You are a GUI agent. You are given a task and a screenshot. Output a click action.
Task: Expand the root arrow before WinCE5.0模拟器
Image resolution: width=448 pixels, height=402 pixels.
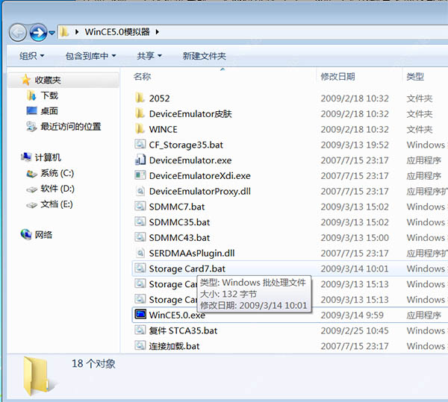click(x=77, y=32)
